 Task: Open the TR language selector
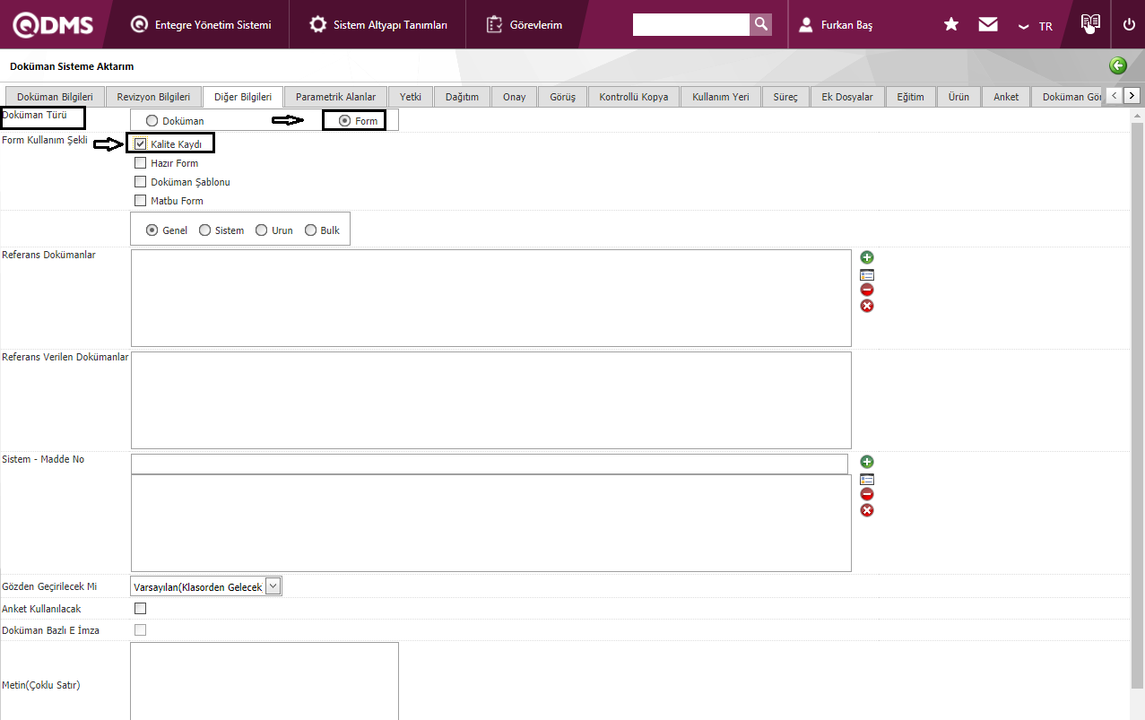point(1036,26)
